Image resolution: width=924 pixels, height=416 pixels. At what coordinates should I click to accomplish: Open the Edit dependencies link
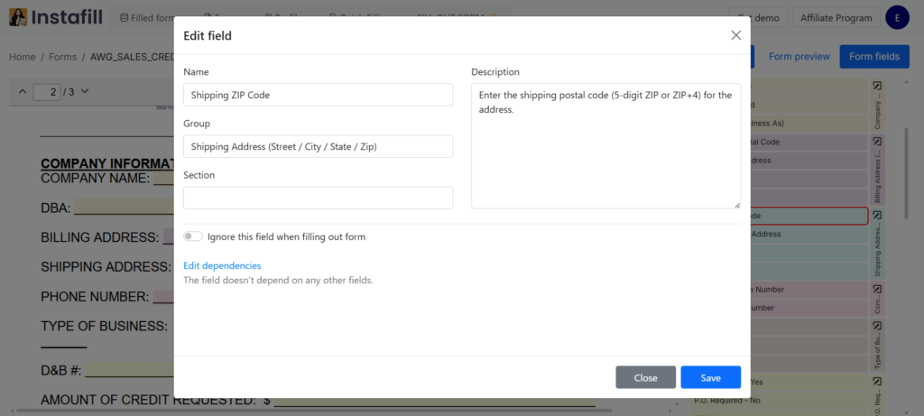pyautogui.click(x=222, y=265)
